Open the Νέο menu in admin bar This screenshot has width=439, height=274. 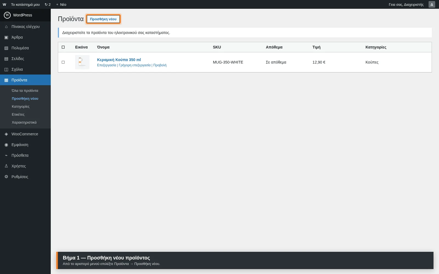pos(61,4)
